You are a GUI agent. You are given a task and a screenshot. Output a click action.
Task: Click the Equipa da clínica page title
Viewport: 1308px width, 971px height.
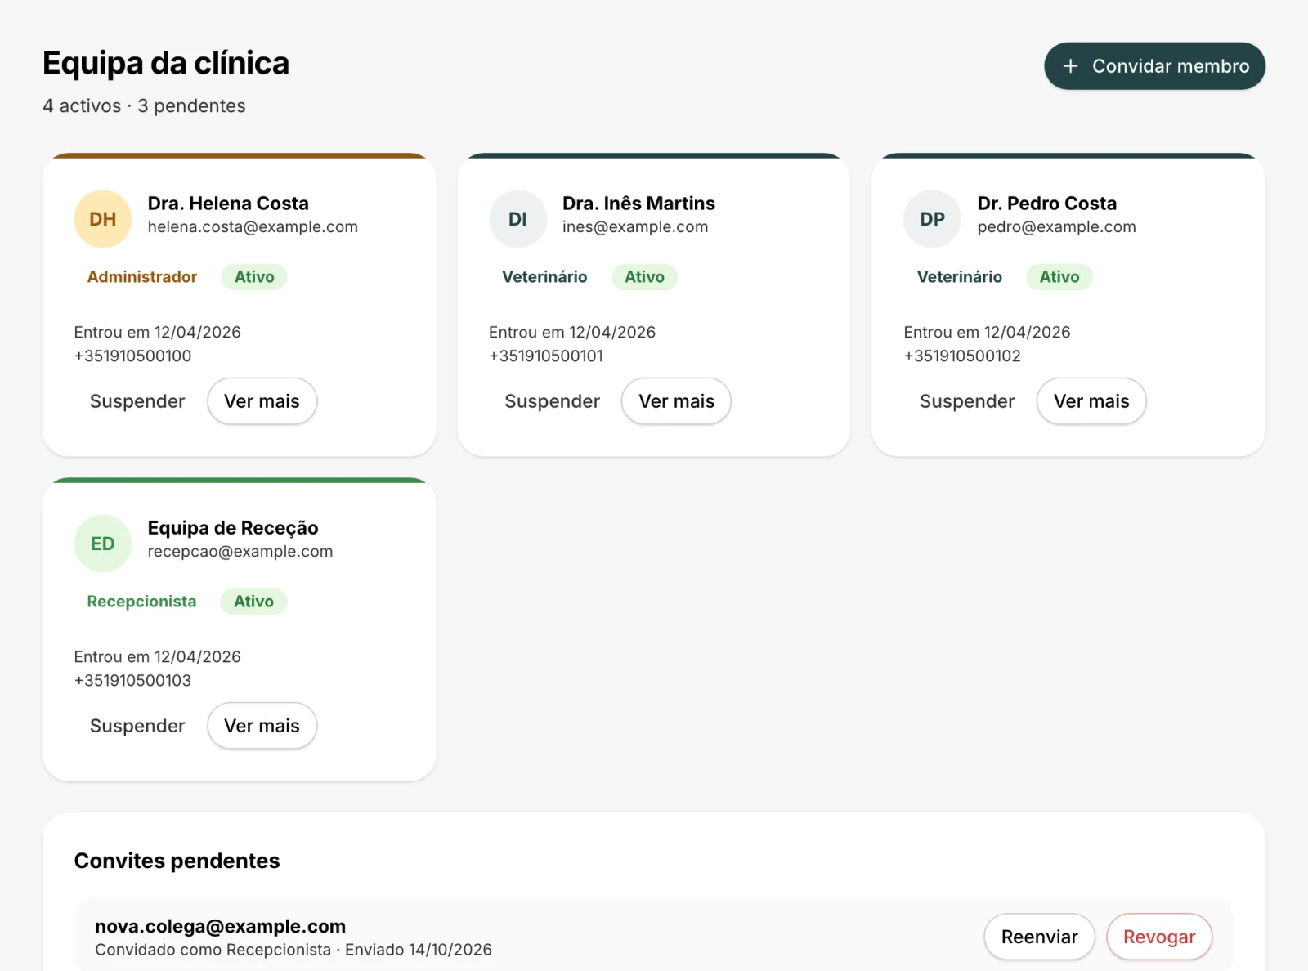[x=166, y=64]
